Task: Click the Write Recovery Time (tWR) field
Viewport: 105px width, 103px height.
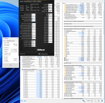Action: click(34, 24)
